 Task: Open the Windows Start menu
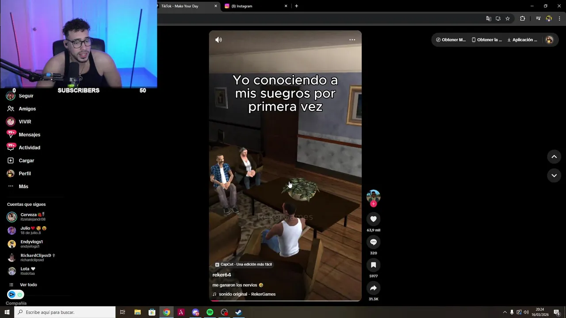7,312
